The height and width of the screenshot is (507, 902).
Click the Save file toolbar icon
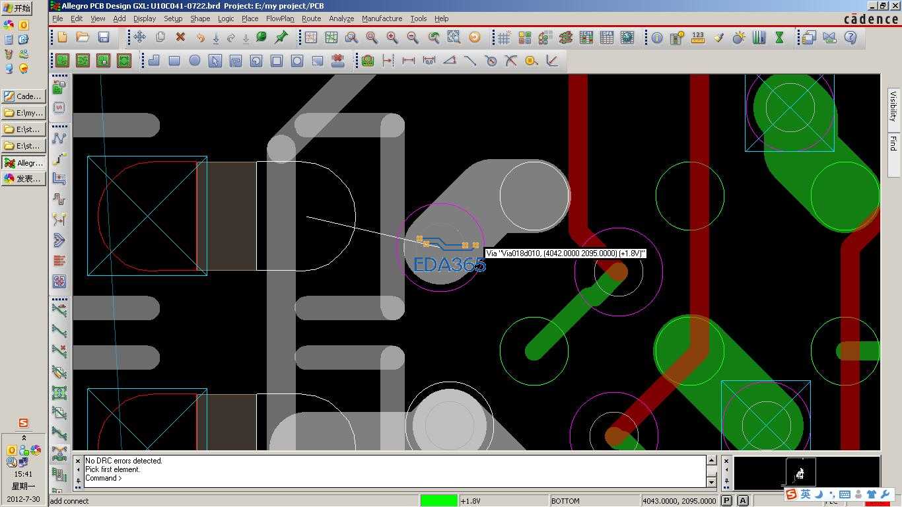[103, 38]
